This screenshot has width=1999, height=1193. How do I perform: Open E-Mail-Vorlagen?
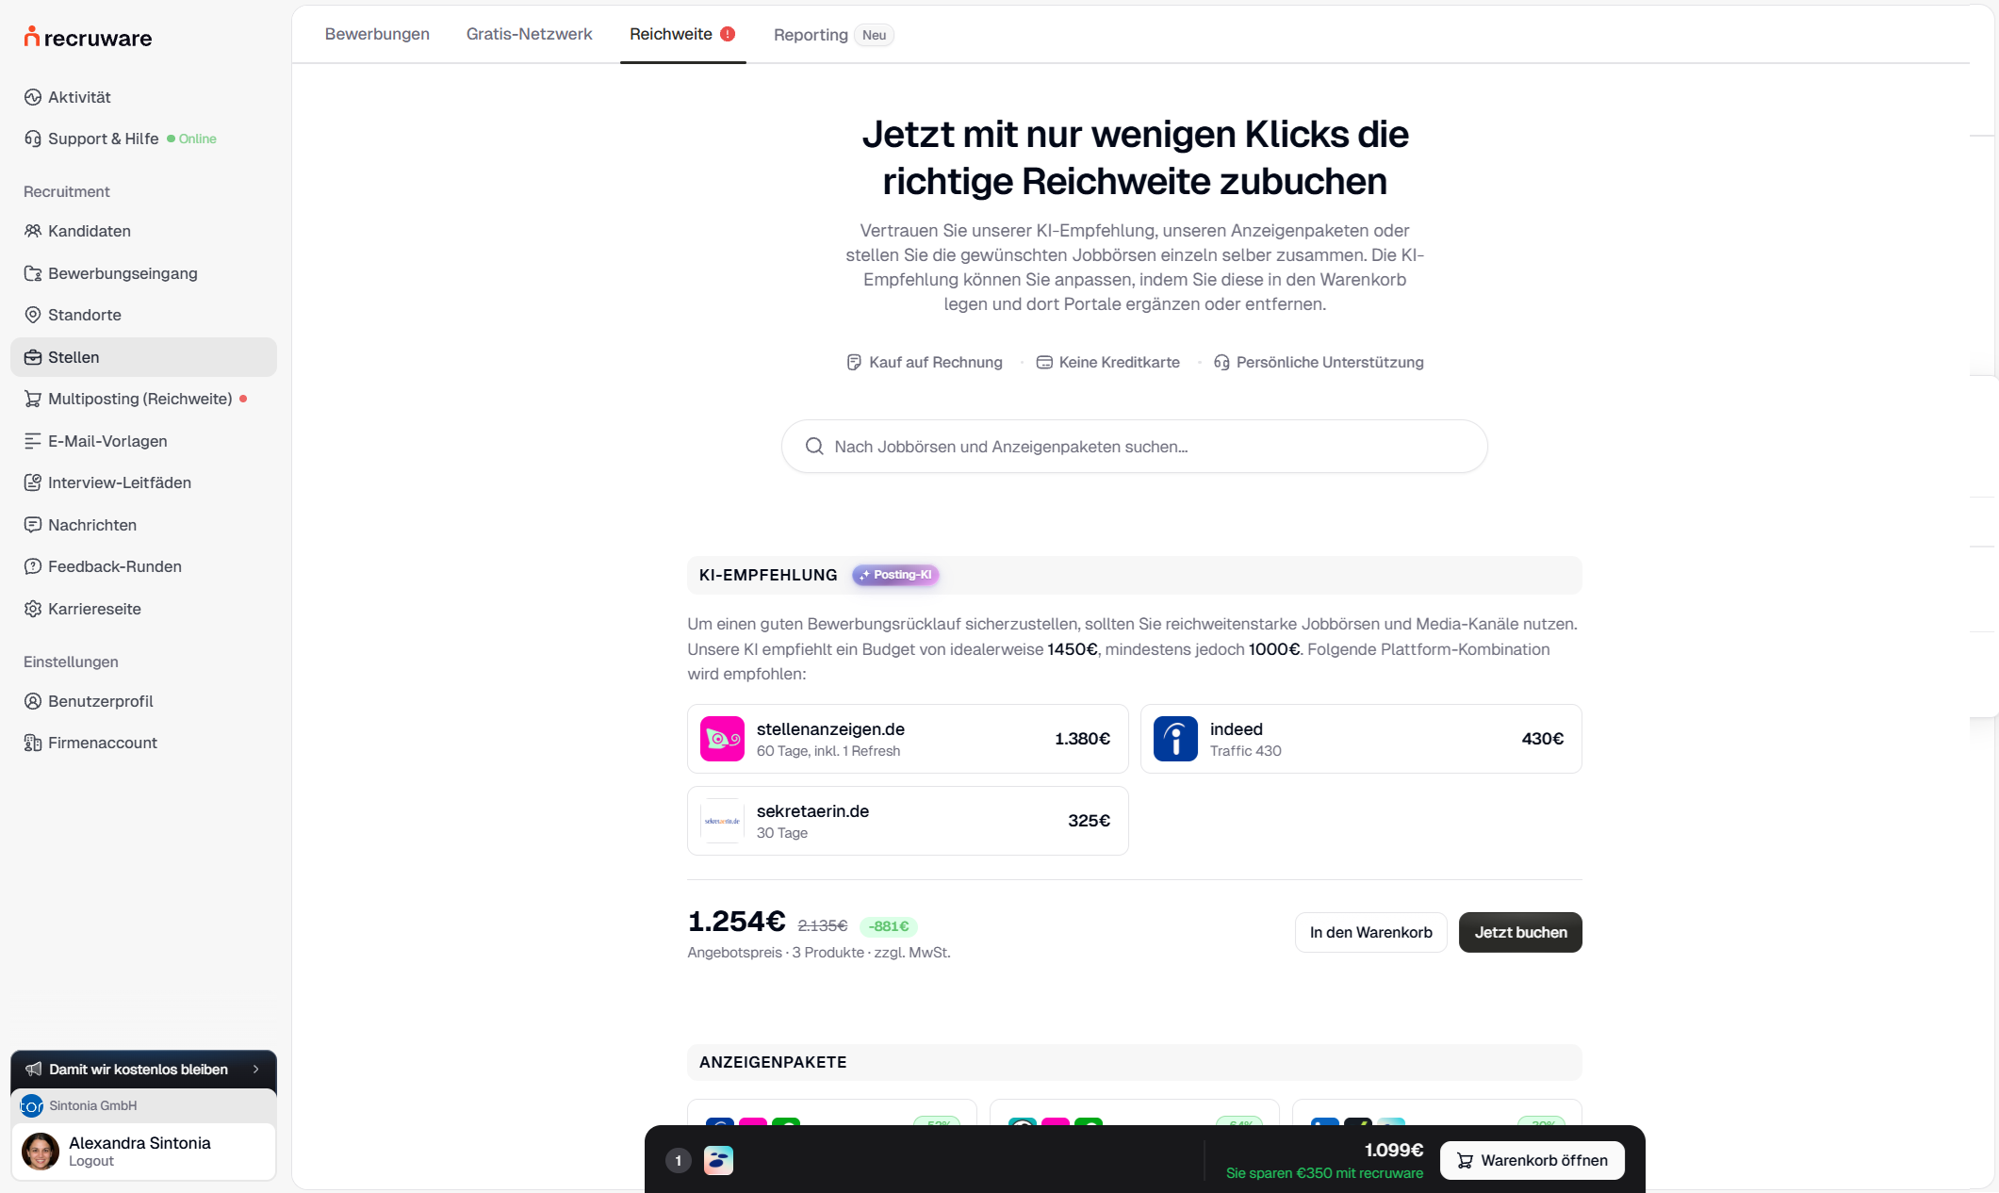(x=107, y=441)
